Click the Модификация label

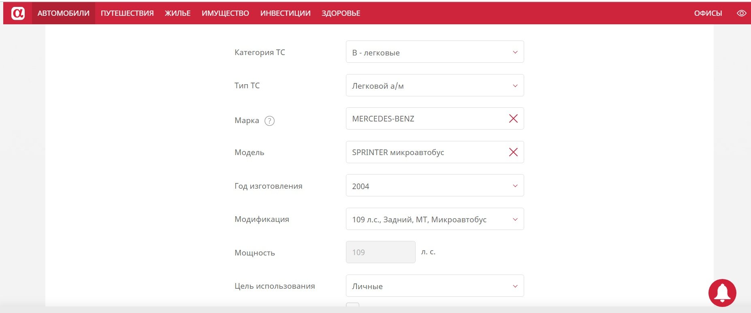[262, 219]
